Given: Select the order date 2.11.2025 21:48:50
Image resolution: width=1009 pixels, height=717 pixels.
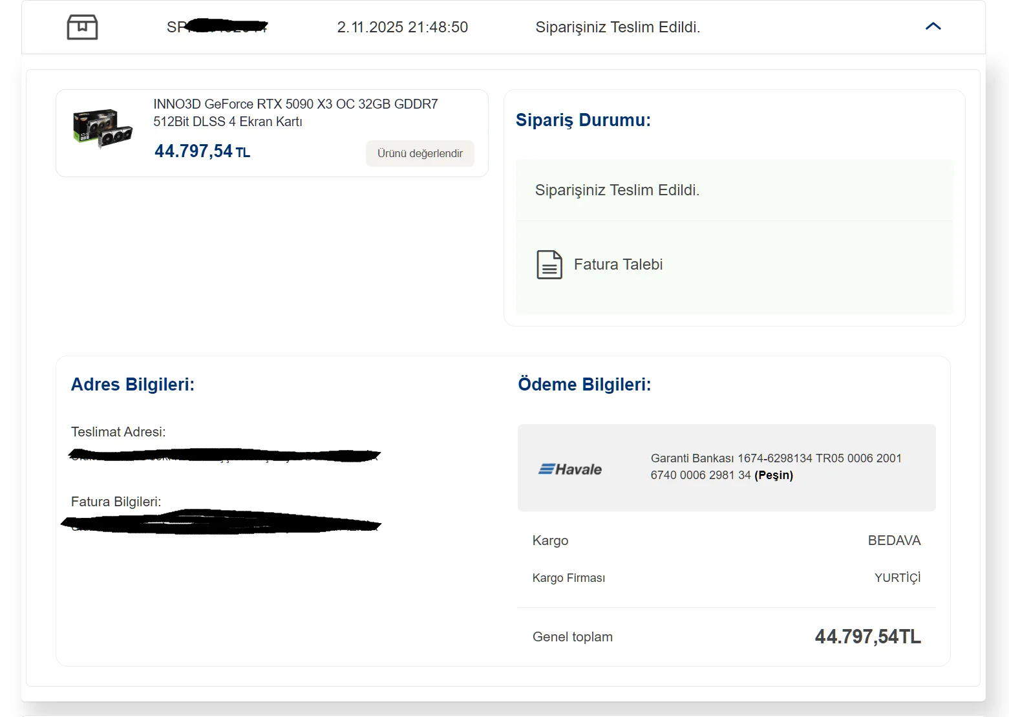Looking at the screenshot, I should point(403,27).
